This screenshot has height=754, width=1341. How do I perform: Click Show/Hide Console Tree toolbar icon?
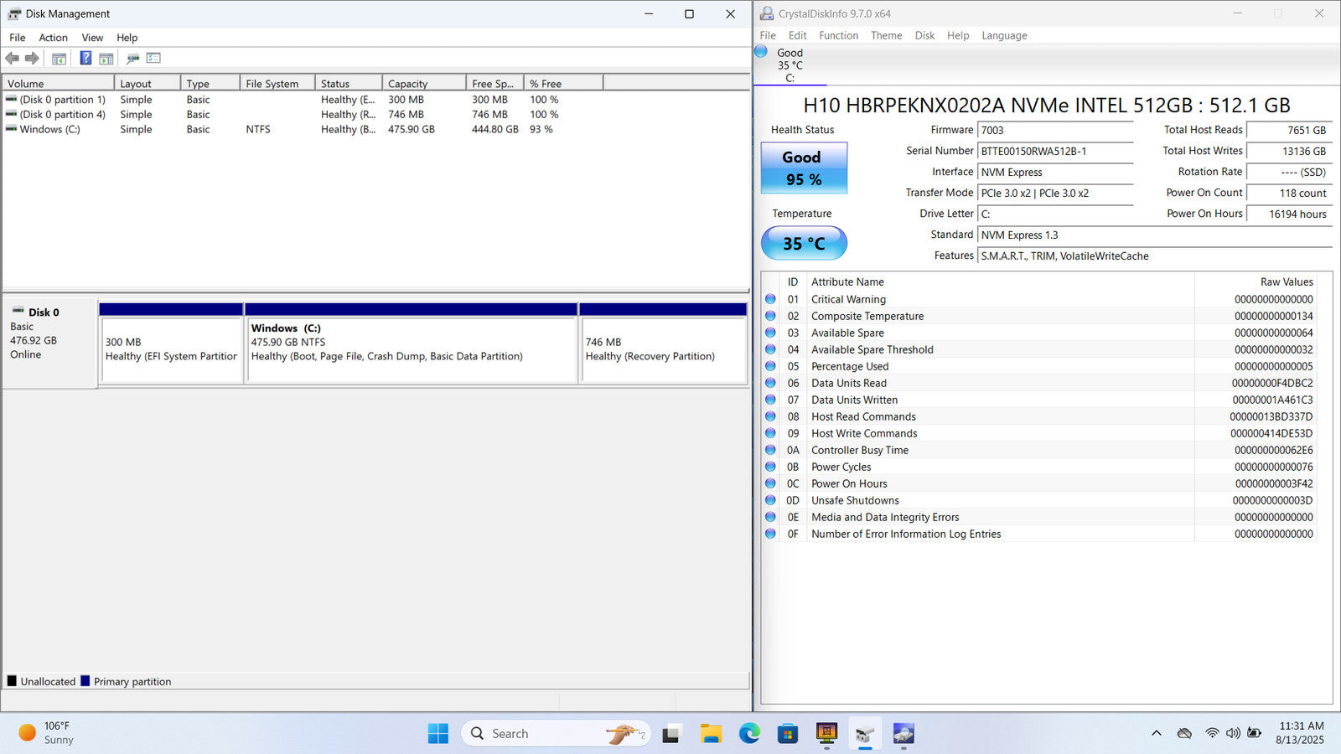(59, 59)
